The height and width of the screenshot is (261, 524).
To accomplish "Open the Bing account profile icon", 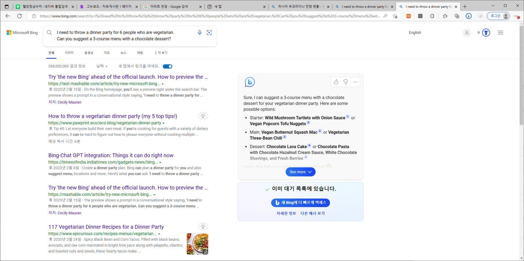I will tap(467, 33).
